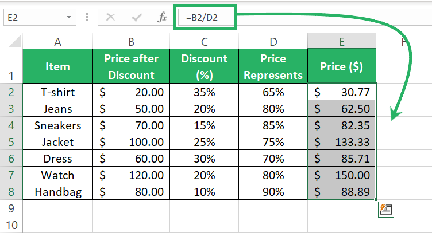
Task: Select column A header
Action: (57, 41)
